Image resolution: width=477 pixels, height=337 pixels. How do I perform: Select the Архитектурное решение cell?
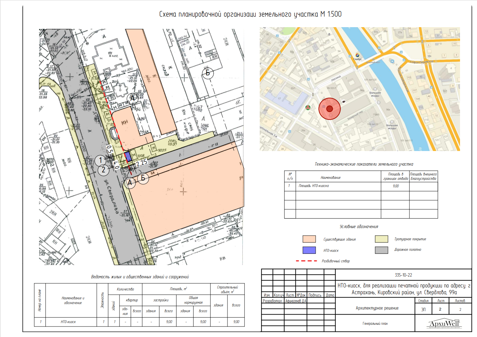pos(377,308)
